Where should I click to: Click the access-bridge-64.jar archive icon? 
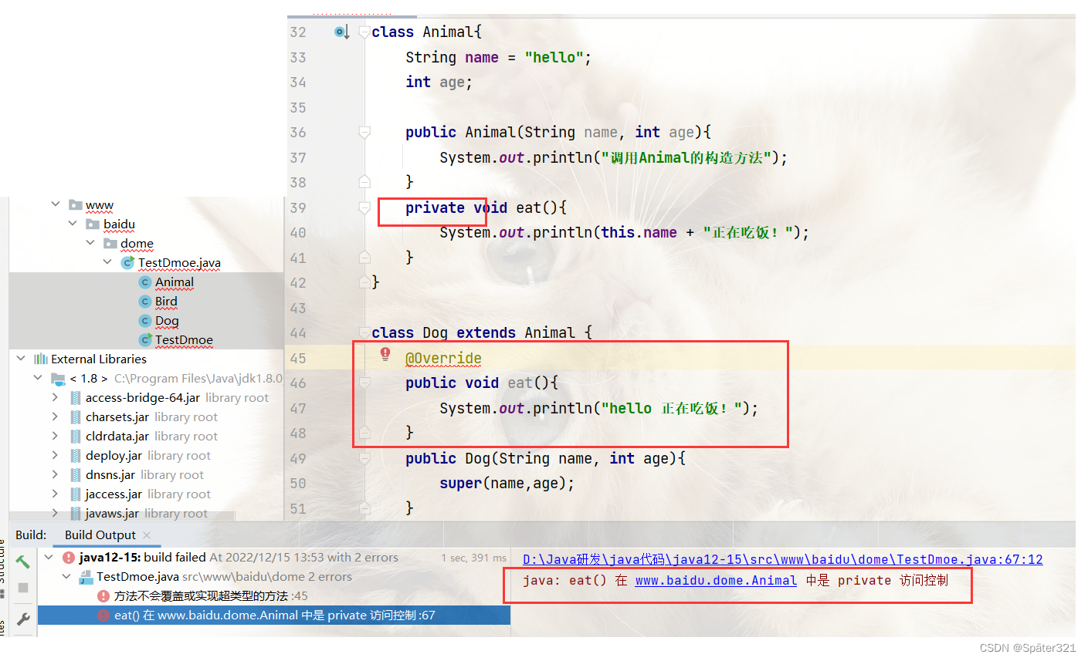[x=76, y=398]
